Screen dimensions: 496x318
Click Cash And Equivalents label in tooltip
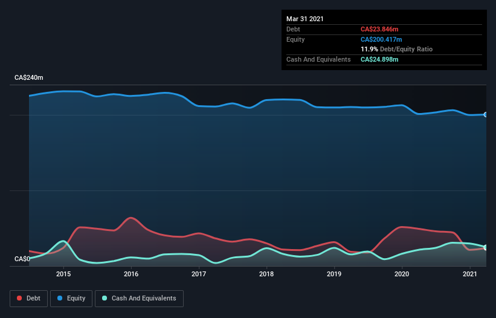pyautogui.click(x=318, y=59)
